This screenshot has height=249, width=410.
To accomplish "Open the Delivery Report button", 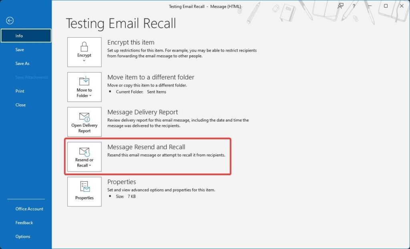I will click(x=84, y=122).
